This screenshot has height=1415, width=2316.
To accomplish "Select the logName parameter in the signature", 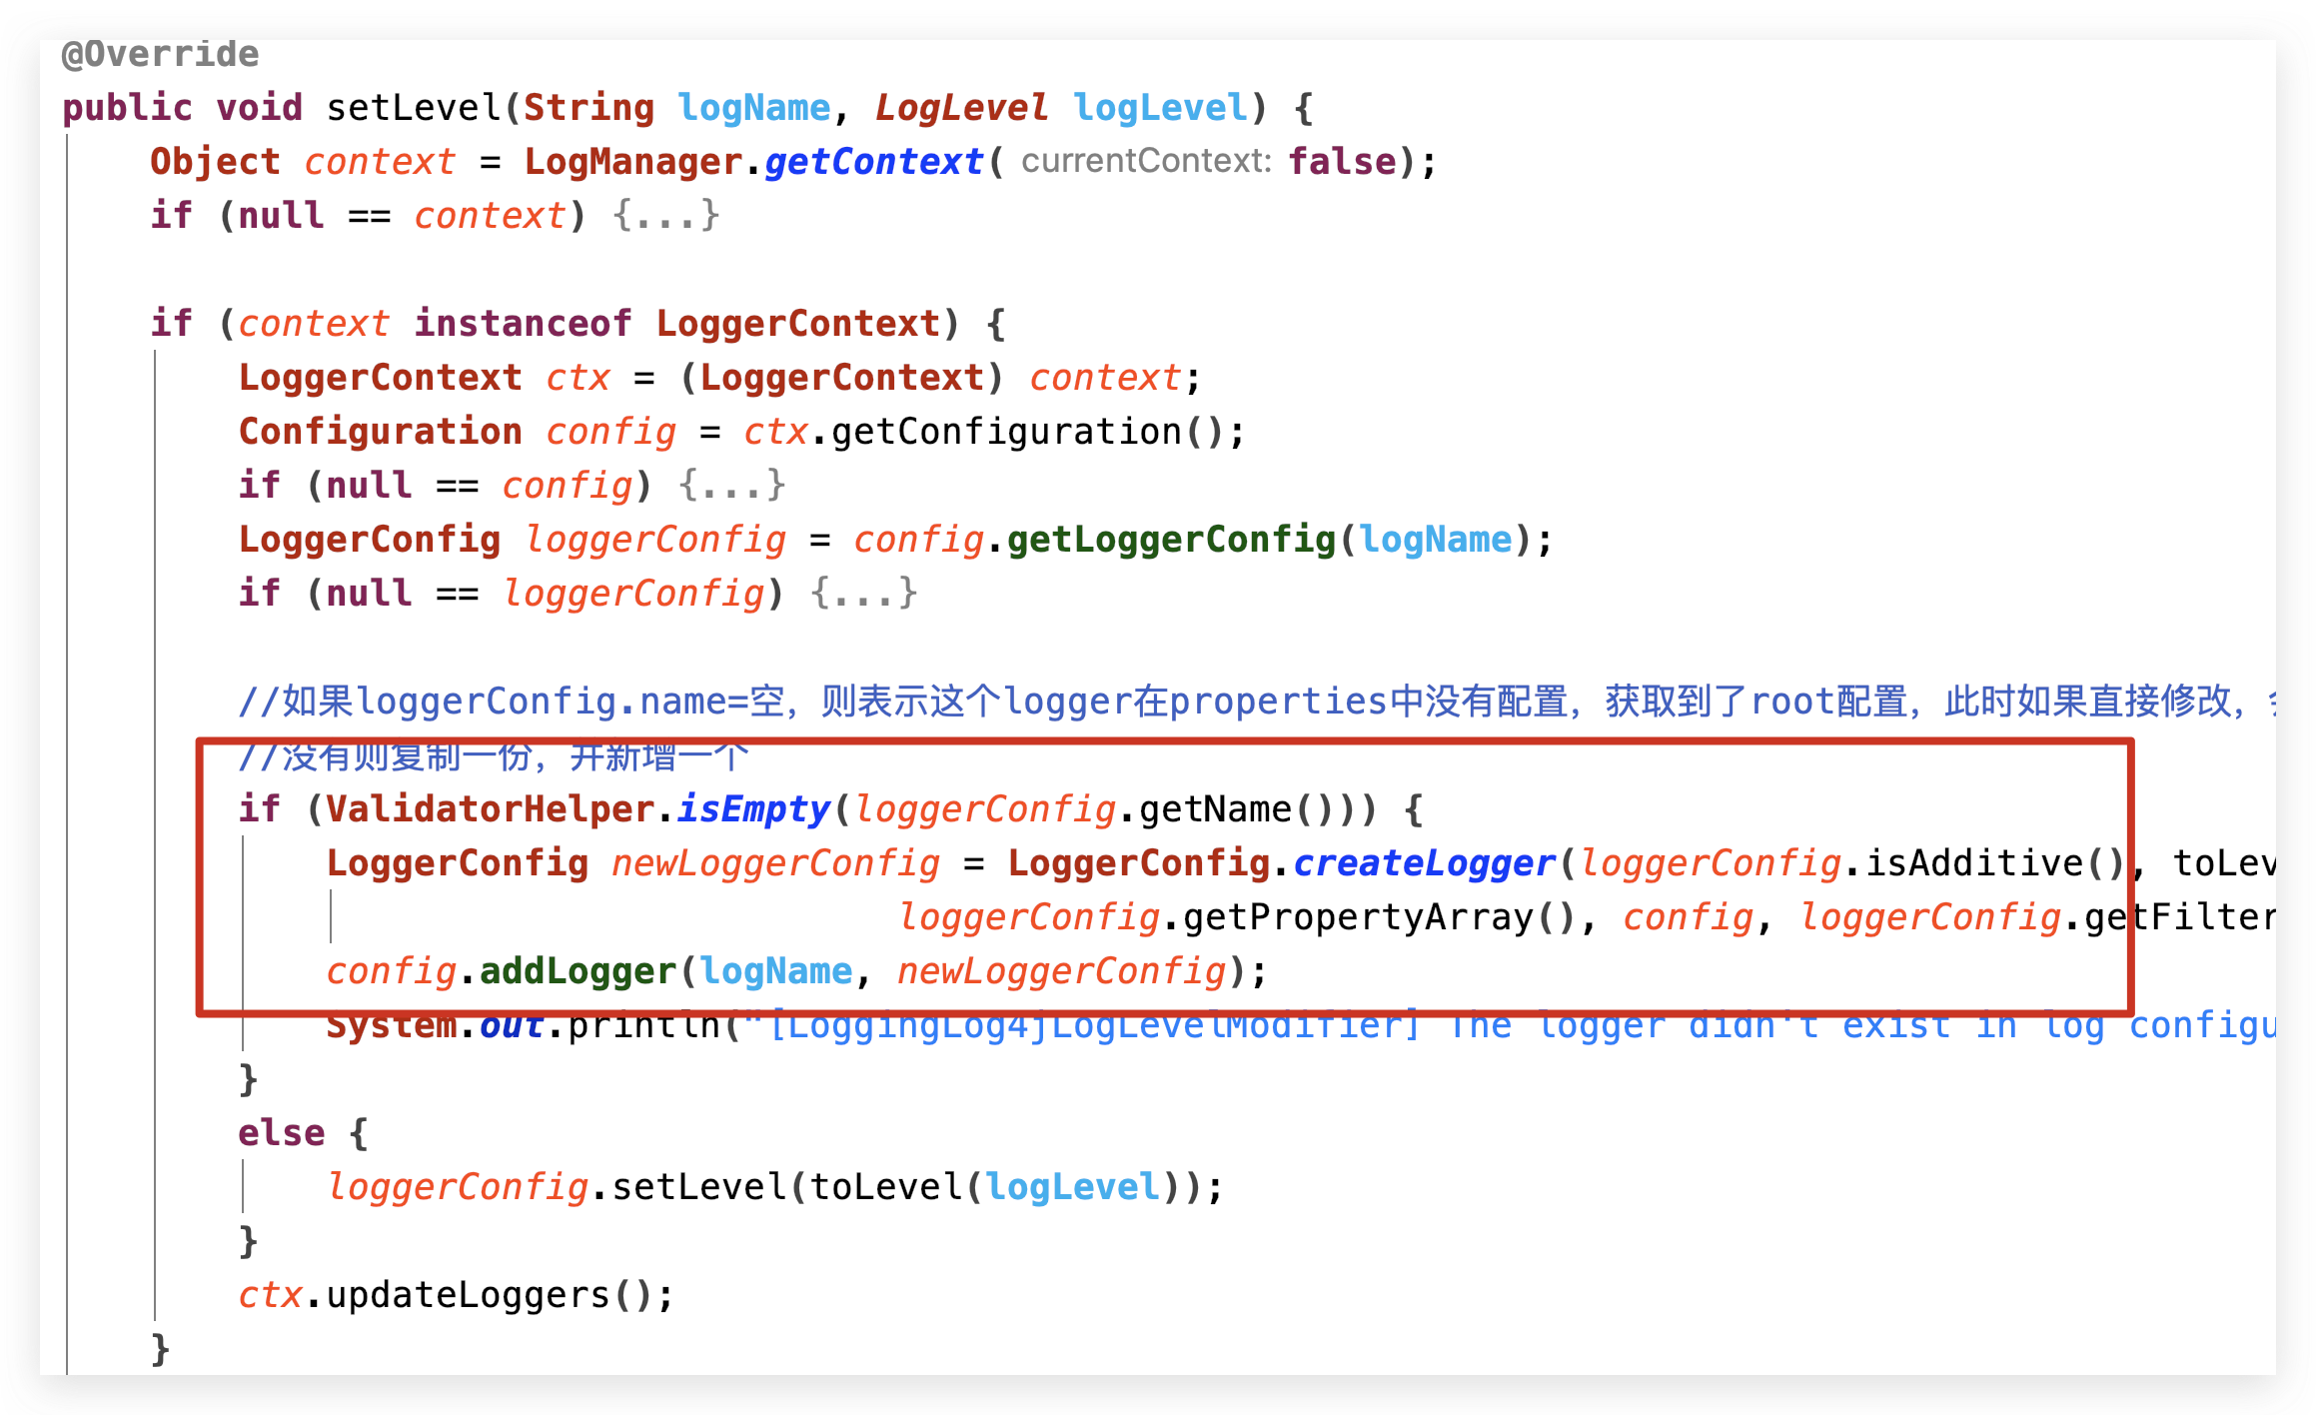I will point(756,107).
